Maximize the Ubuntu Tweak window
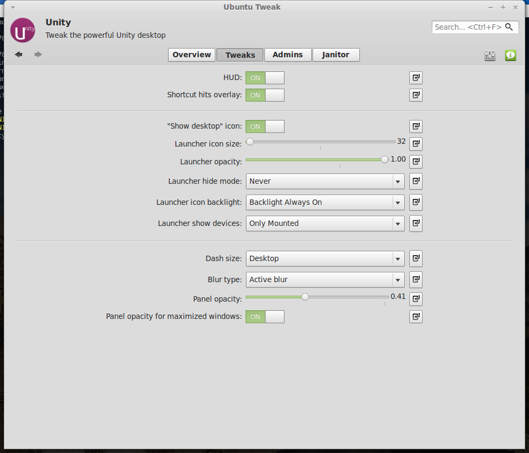 [502, 8]
